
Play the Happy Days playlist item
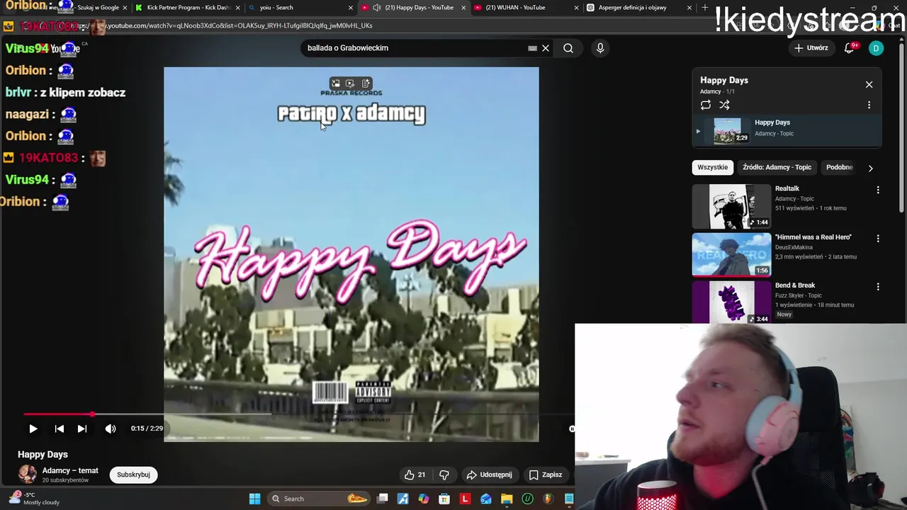pos(787,131)
